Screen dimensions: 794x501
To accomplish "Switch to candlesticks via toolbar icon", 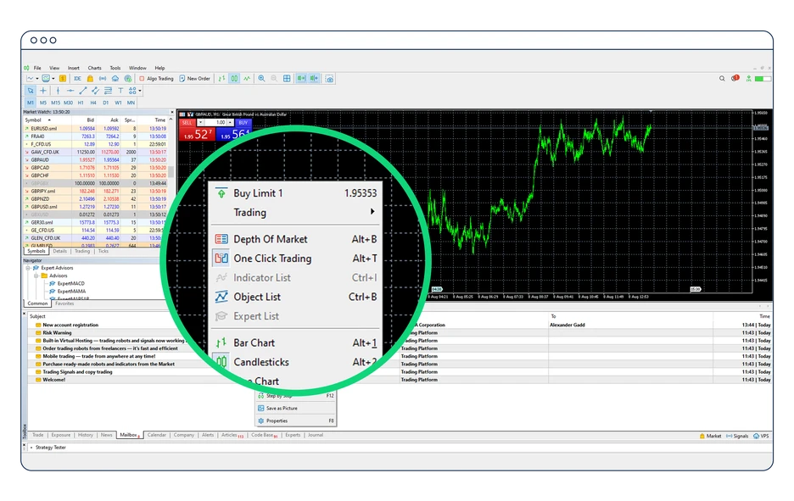I will 234,79.
